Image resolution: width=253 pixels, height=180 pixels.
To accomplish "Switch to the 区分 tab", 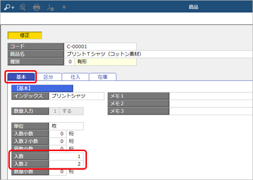I will (x=48, y=77).
